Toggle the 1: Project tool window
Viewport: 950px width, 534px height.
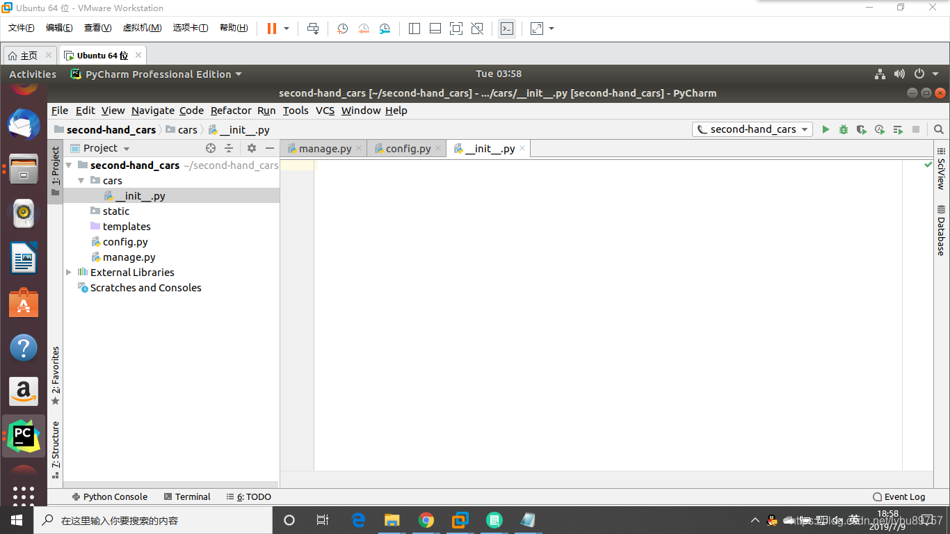[x=56, y=171]
